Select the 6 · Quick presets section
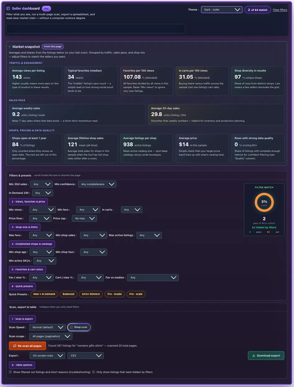This screenshot has height=387, width=294. point(22,286)
